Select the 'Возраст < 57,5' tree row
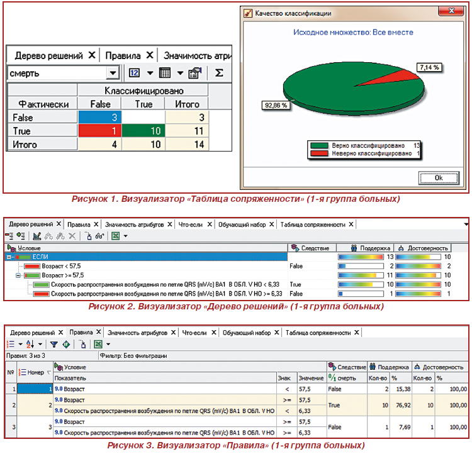This screenshot has height=454, width=472. tap(61, 266)
